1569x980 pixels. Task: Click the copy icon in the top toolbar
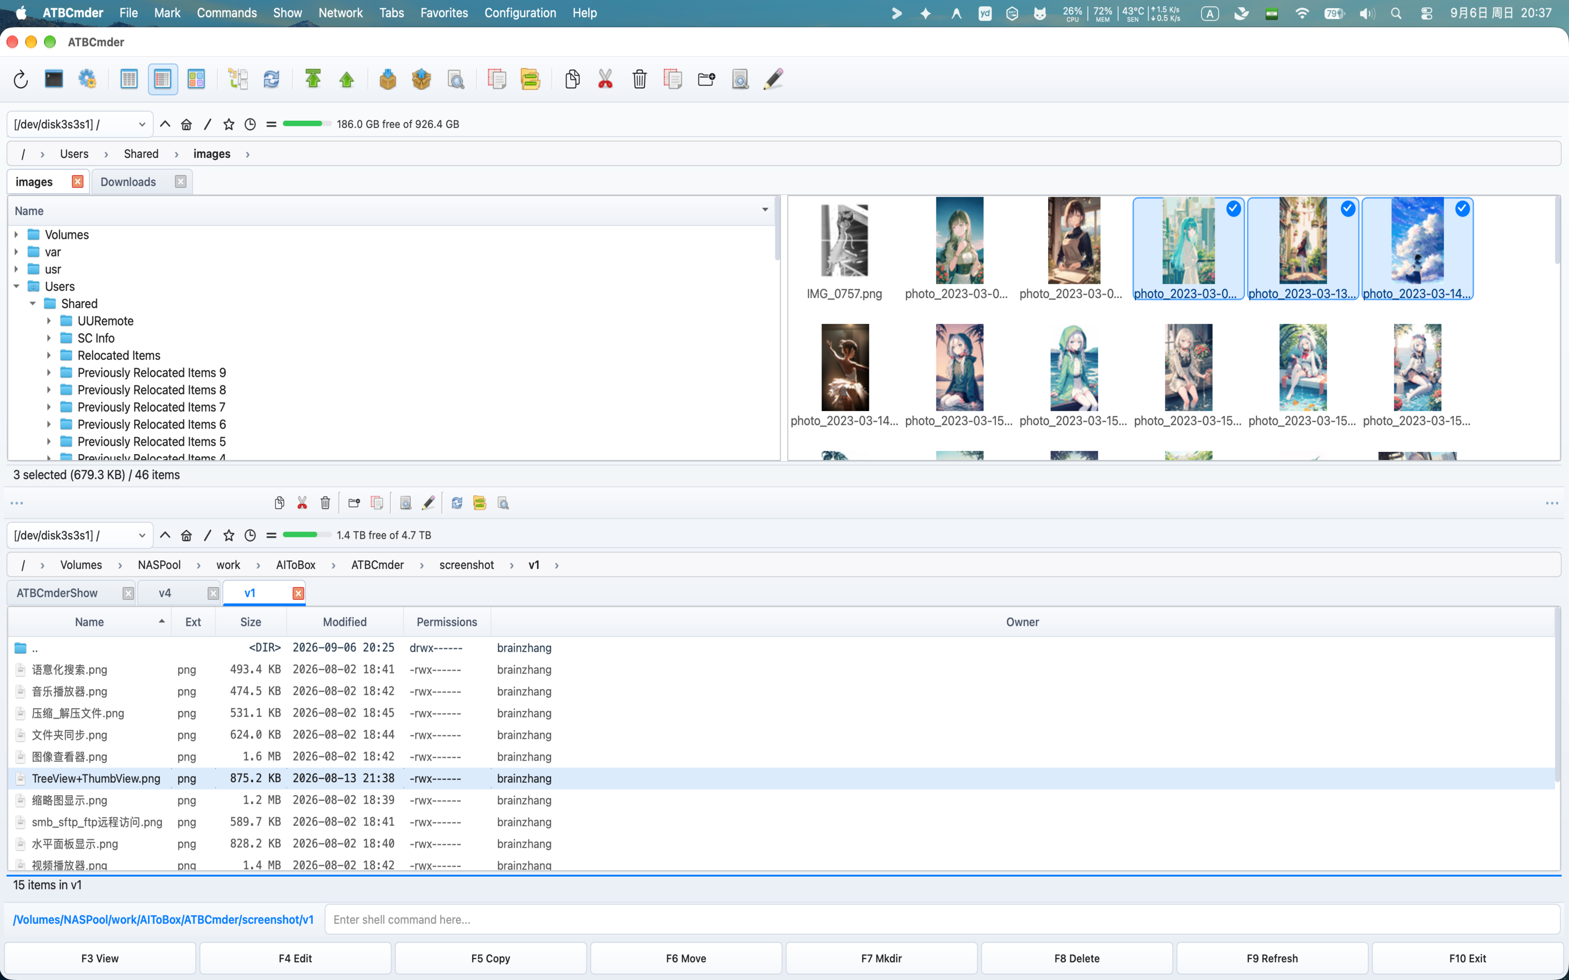(572, 79)
